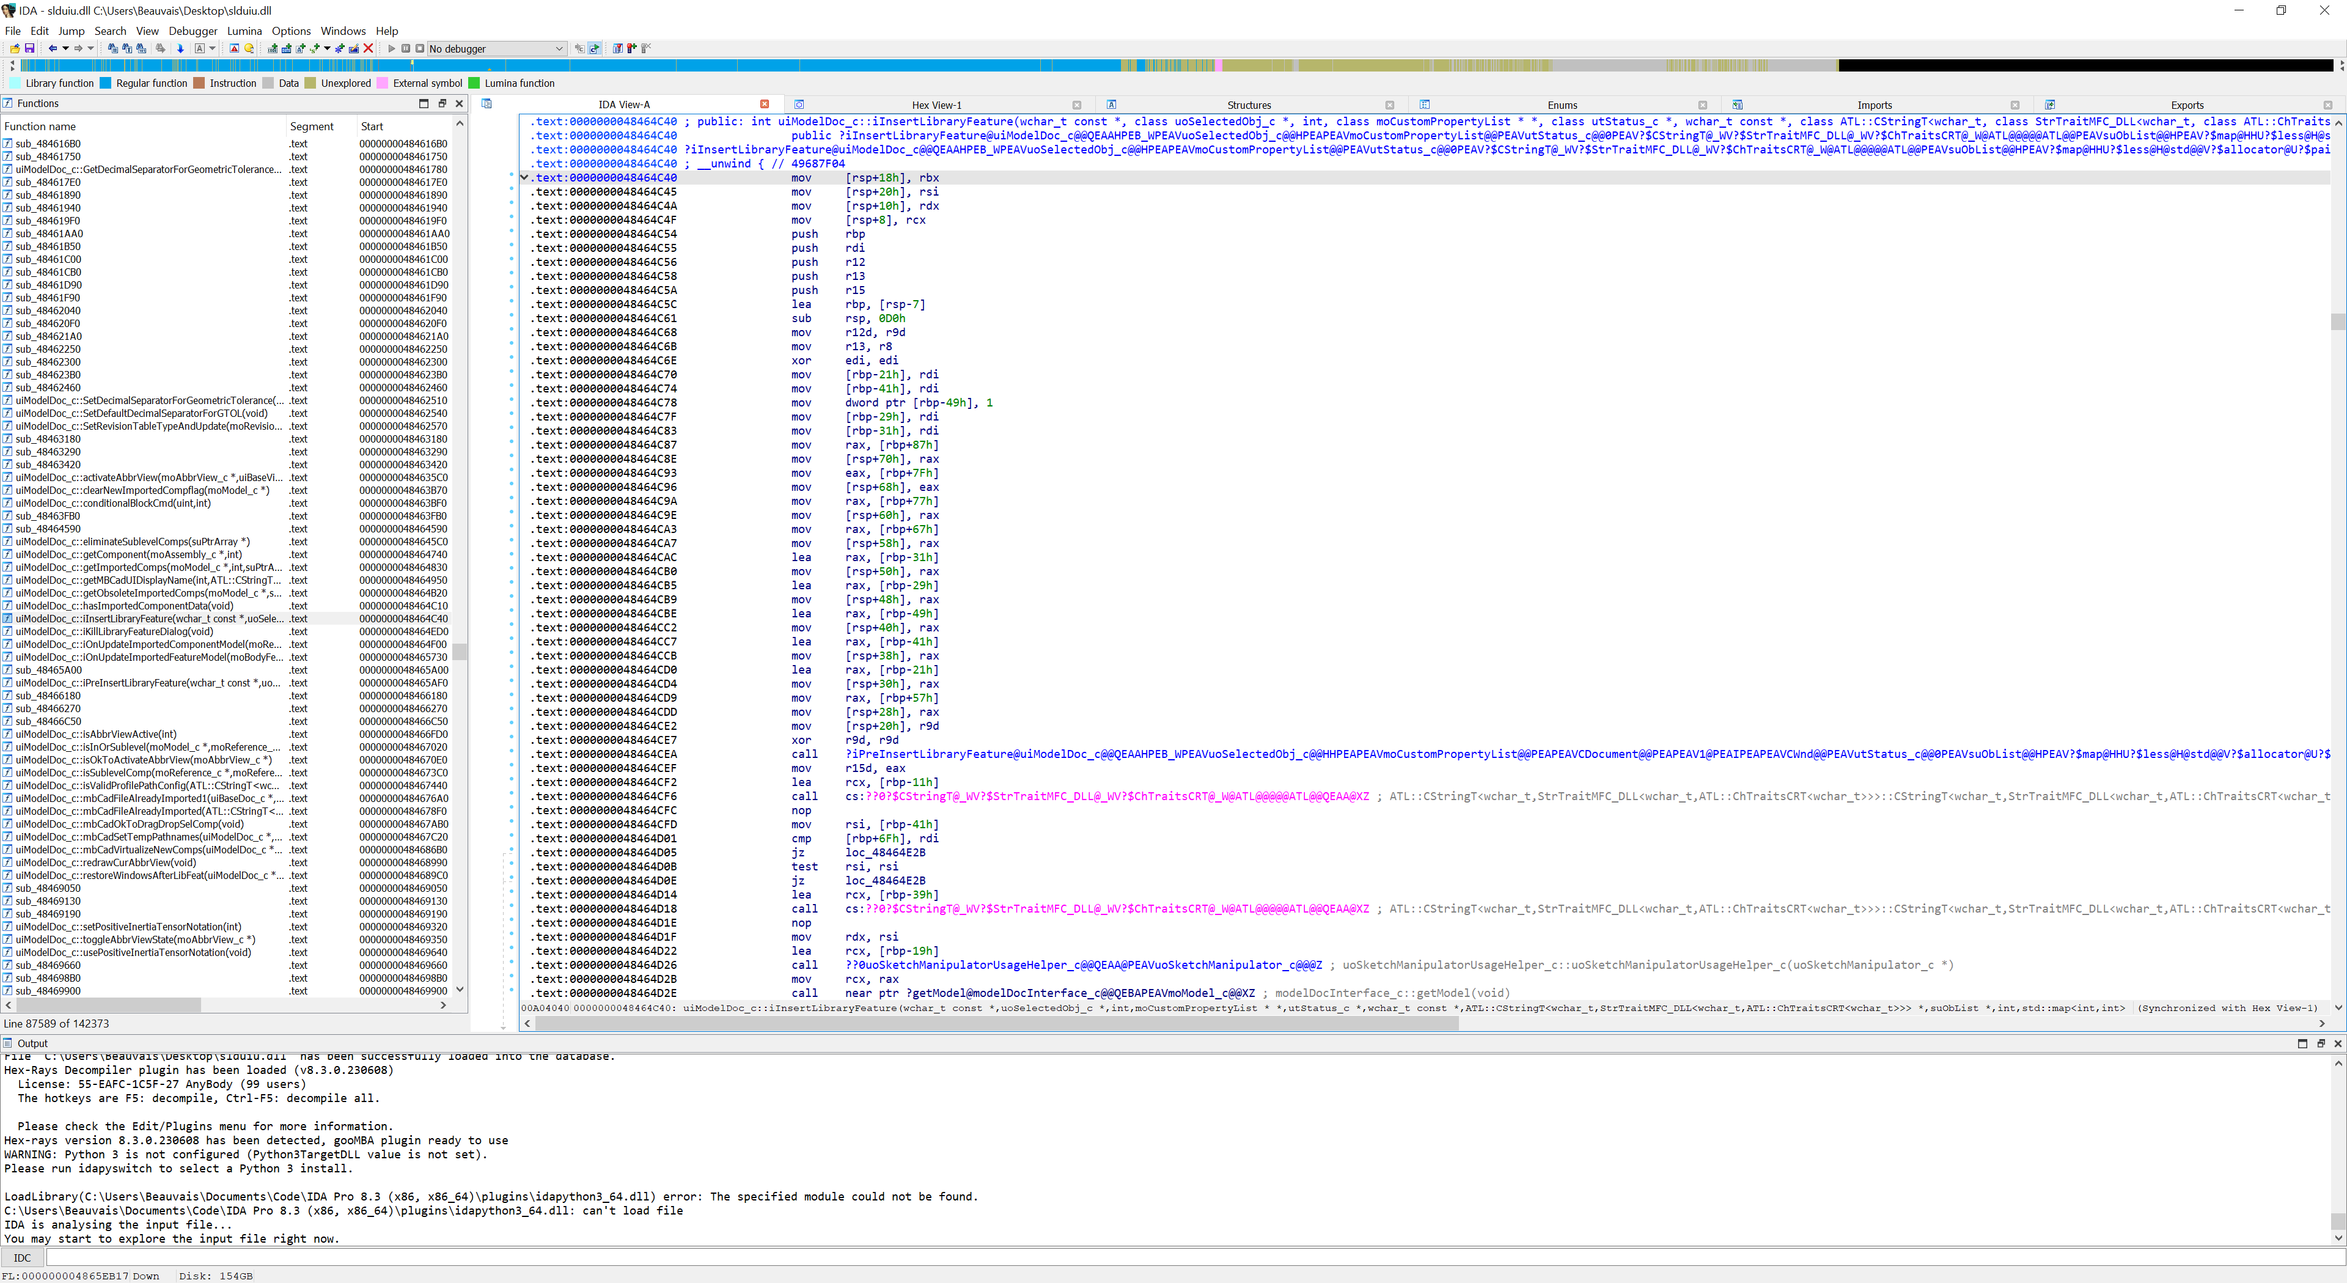This screenshot has width=2347, height=1283.
Task: Click the red warning triangle toolbar icon
Action: click(x=234, y=48)
